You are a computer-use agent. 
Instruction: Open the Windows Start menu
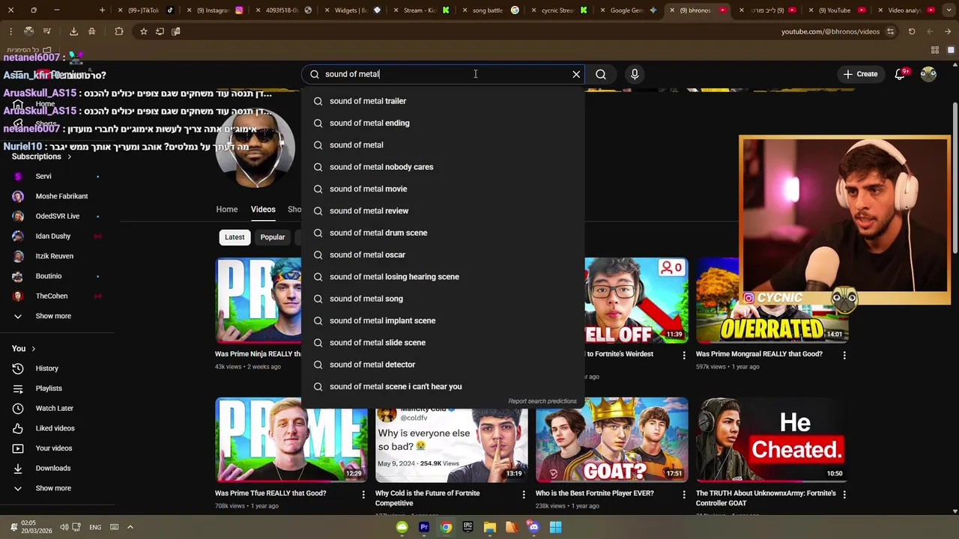coord(555,527)
